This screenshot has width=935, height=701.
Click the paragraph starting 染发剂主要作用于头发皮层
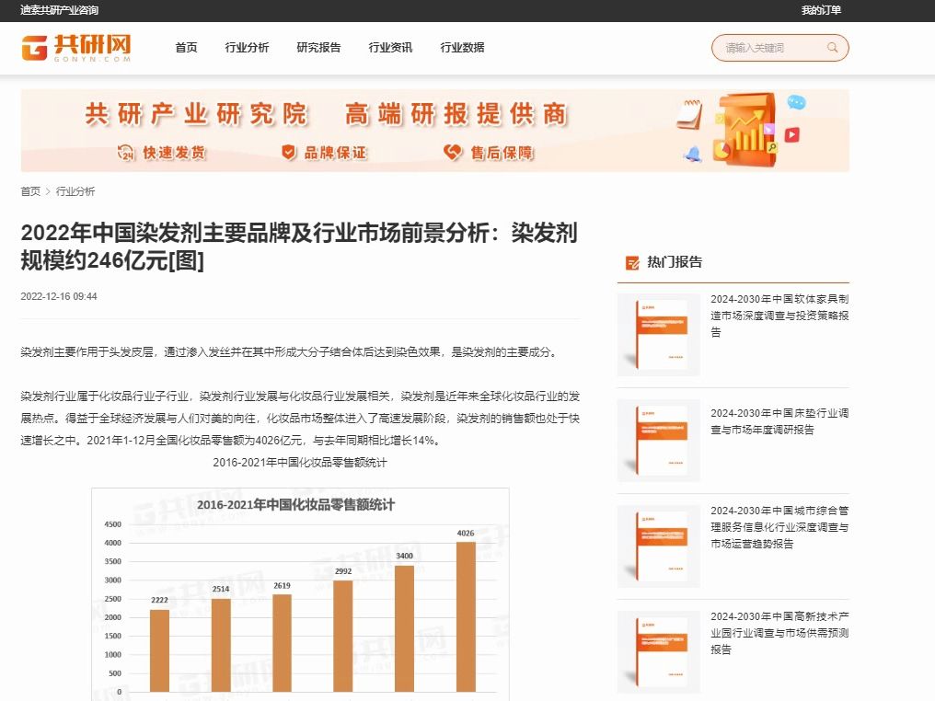(290, 352)
